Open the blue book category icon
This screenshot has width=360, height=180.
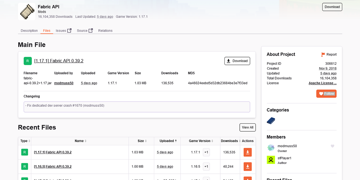coord(271,121)
